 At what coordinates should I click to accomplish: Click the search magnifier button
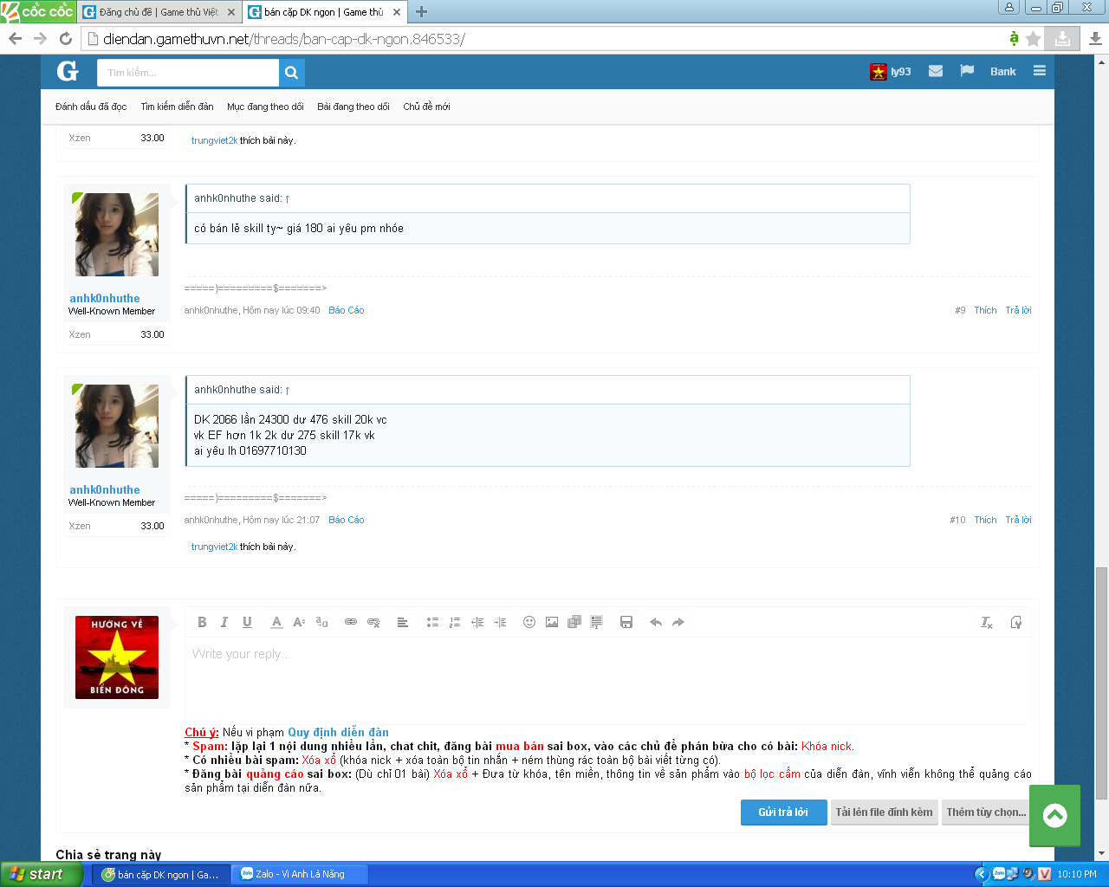click(x=292, y=73)
